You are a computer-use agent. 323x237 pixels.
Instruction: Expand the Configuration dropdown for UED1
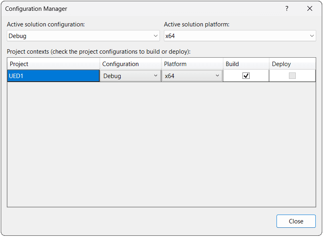(x=156, y=75)
